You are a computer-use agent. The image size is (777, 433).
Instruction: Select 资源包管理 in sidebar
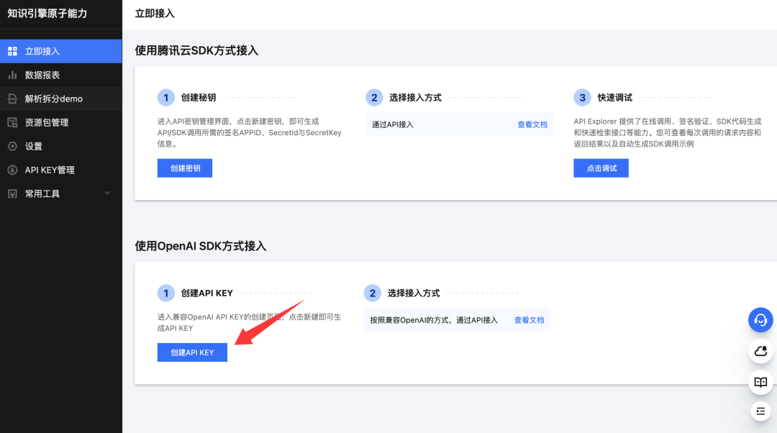click(61, 122)
